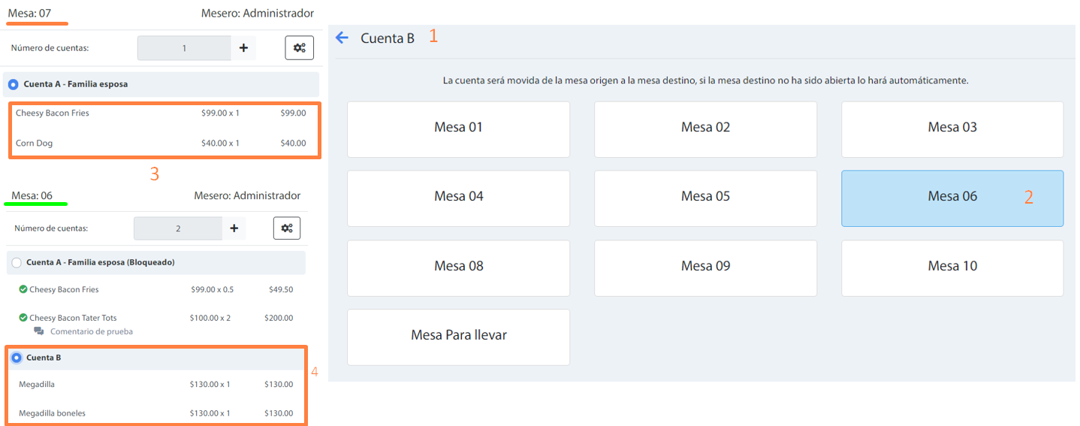
Task: Click the back arrow beside Cuenta B
Action: (x=342, y=38)
